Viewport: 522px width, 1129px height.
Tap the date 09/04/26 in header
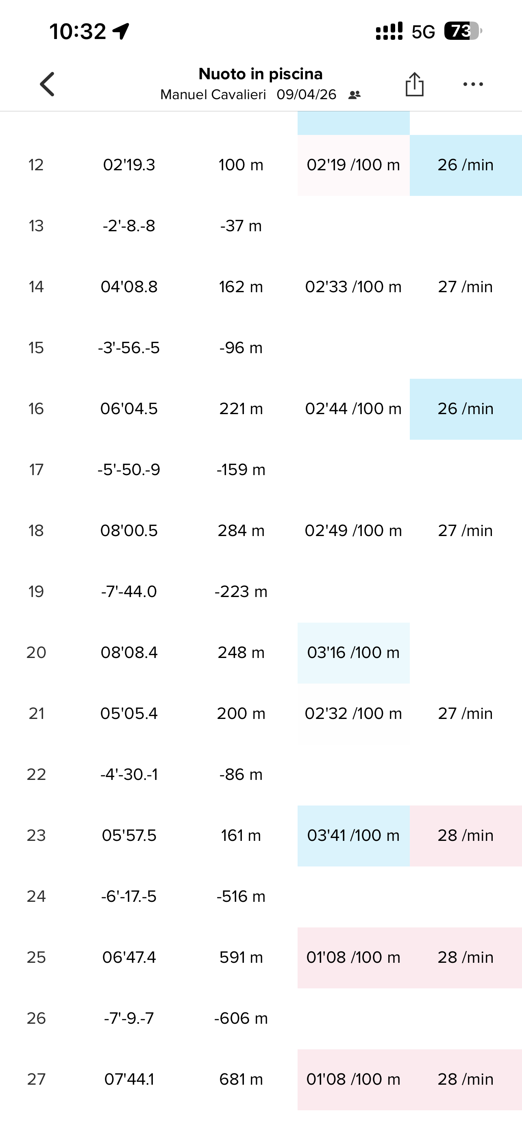307,95
